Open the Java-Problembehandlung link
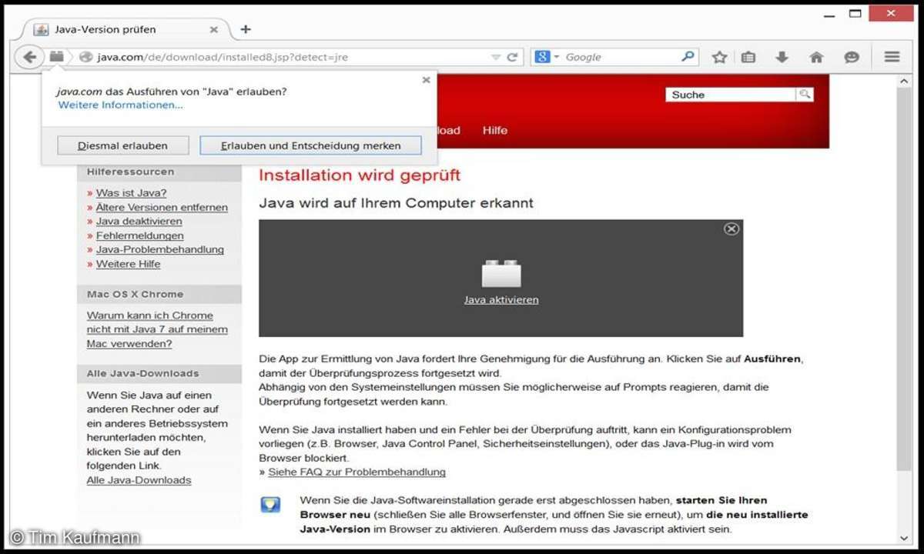Image resolution: width=924 pixels, height=554 pixels. tap(160, 249)
